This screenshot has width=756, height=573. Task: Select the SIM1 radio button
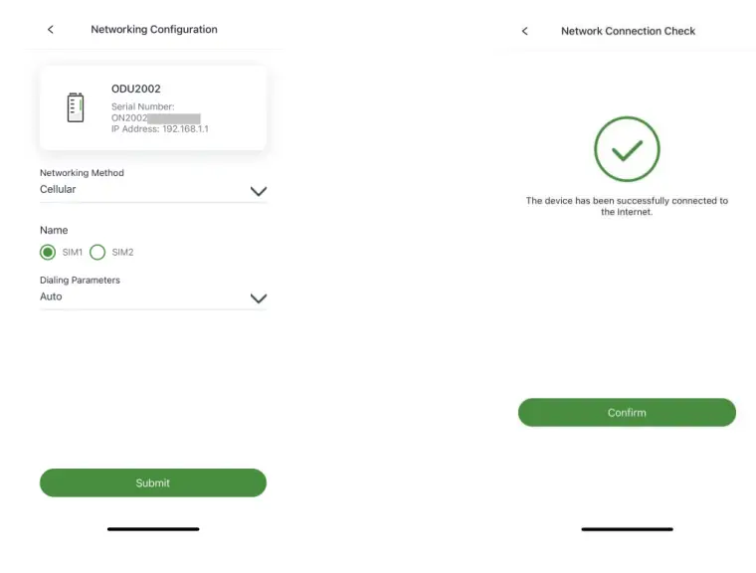48,252
